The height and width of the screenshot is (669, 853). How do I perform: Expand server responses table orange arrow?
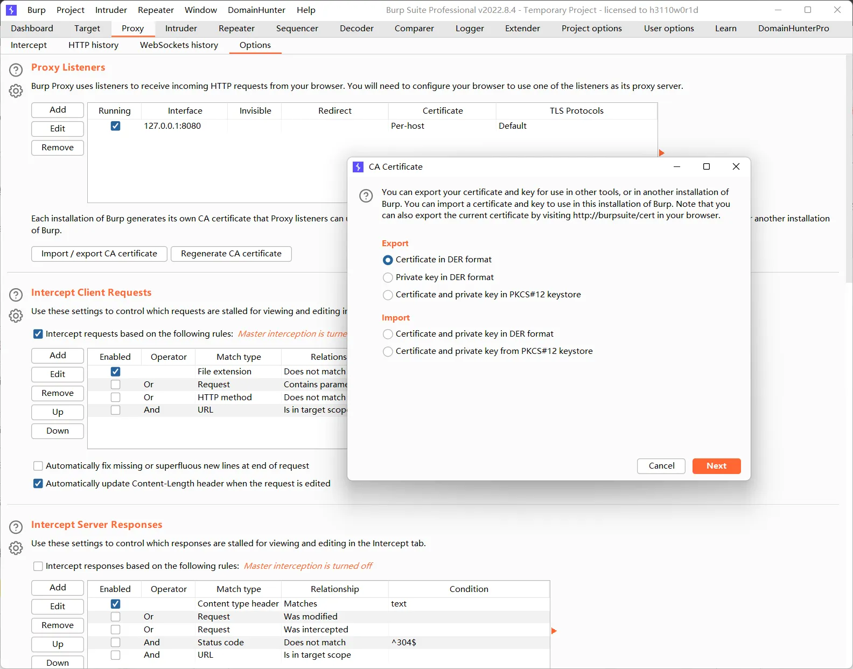(554, 631)
